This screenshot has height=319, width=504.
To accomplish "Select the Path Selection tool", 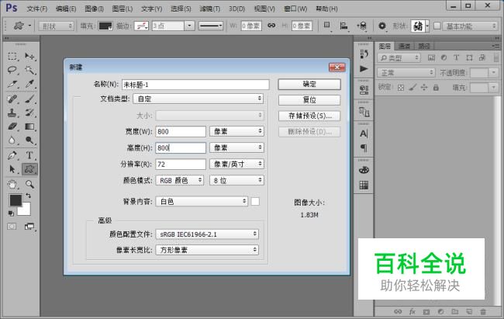I will 12,169.
